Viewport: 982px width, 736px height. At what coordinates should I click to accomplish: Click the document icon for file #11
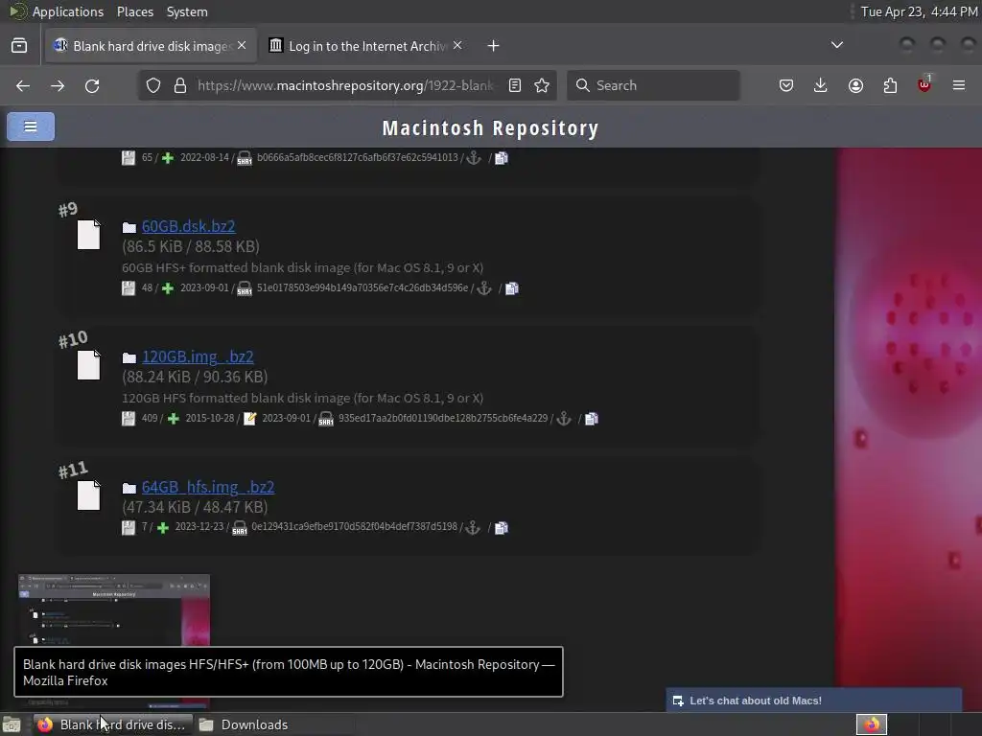coord(88,495)
